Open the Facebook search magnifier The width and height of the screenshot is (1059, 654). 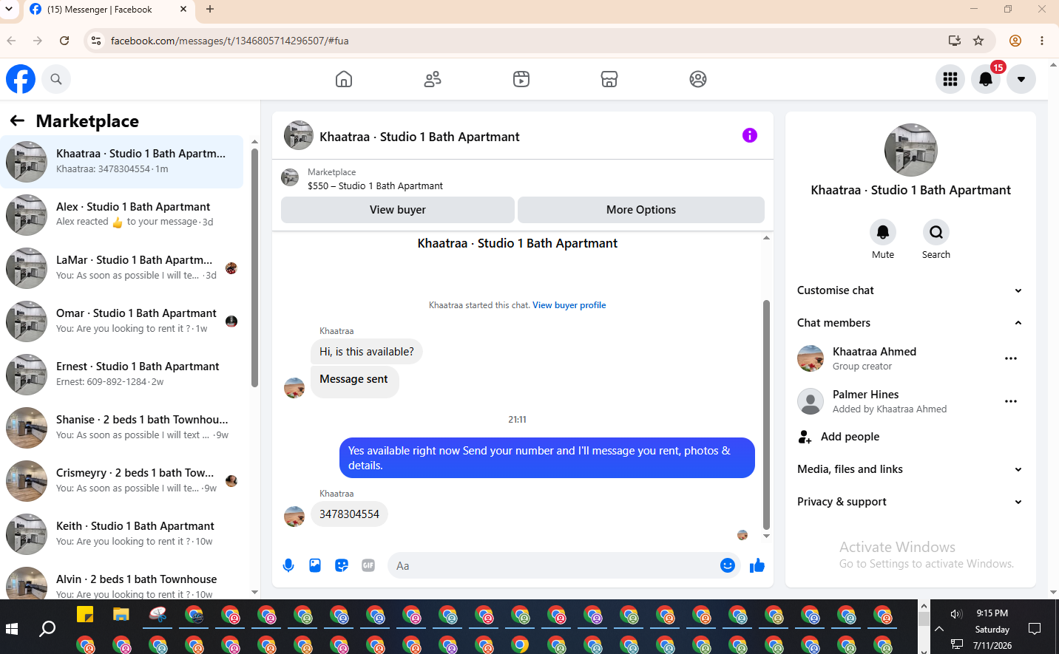click(56, 79)
